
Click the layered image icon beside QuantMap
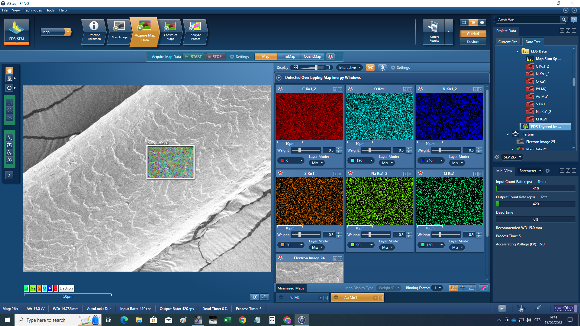pos(330,56)
